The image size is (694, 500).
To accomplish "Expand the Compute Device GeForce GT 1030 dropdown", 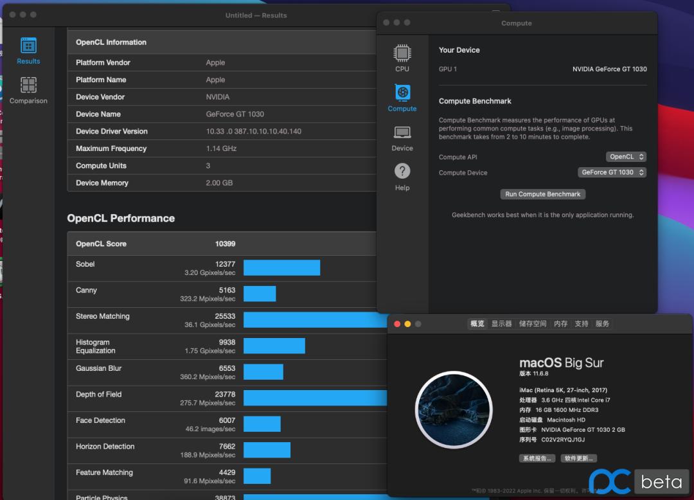I will (612, 172).
